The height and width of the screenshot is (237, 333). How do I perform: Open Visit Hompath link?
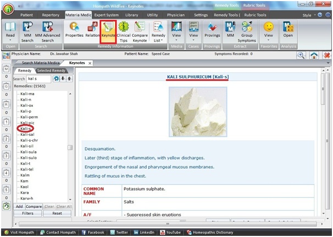pyautogui.click(x=19, y=232)
